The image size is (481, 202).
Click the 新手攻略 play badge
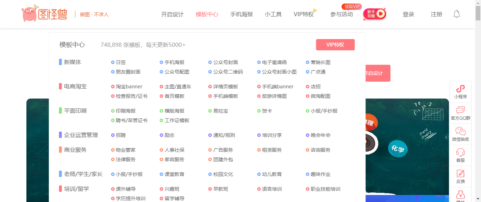click(375, 14)
